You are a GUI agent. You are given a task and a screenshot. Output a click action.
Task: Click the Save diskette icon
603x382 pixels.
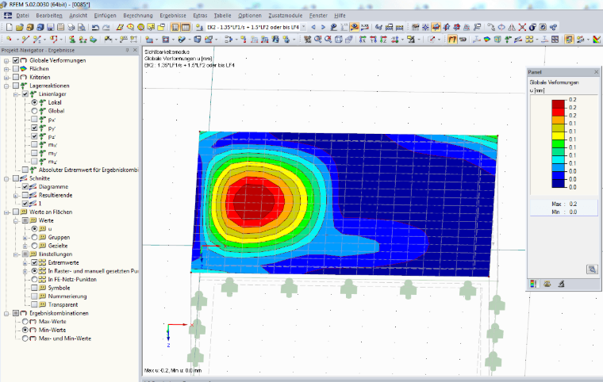(50, 27)
